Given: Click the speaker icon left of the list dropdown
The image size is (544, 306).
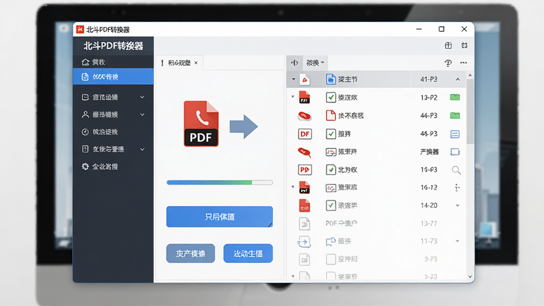Looking at the screenshot, I should 294,63.
